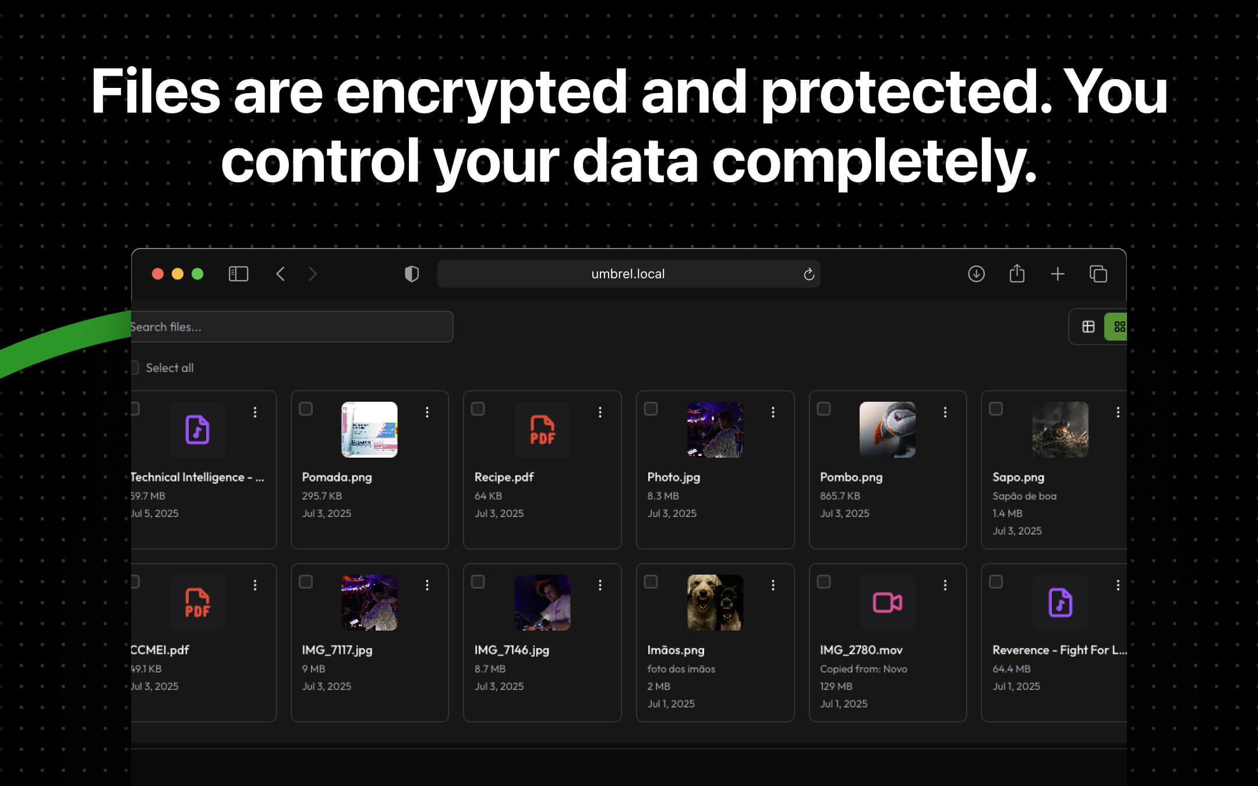Toggle the browser sidebar icon
This screenshot has height=786, width=1258.
pos(238,274)
